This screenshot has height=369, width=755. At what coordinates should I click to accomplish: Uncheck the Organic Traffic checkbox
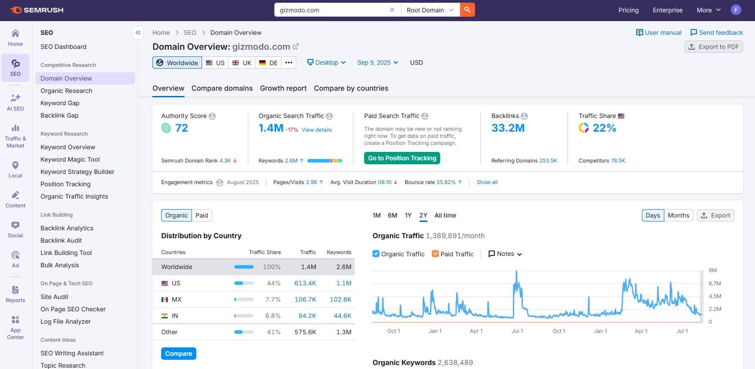(376, 254)
